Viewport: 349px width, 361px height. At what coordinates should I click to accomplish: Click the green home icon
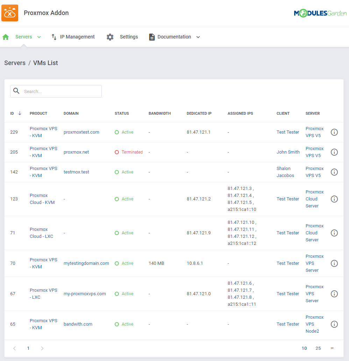coord(6,37)
